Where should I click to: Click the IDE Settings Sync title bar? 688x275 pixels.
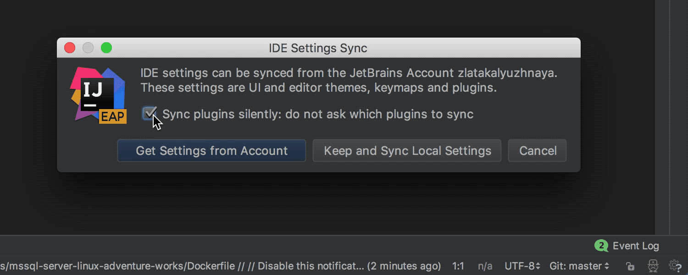(x=318, y=48)
